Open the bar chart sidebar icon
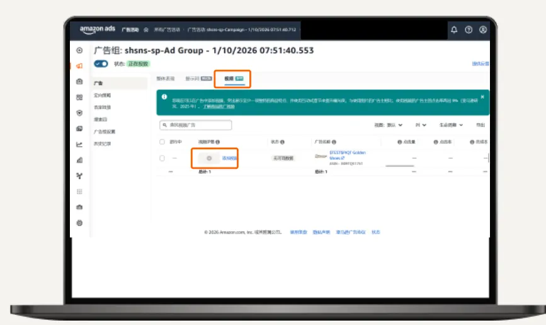 point(79,160)
